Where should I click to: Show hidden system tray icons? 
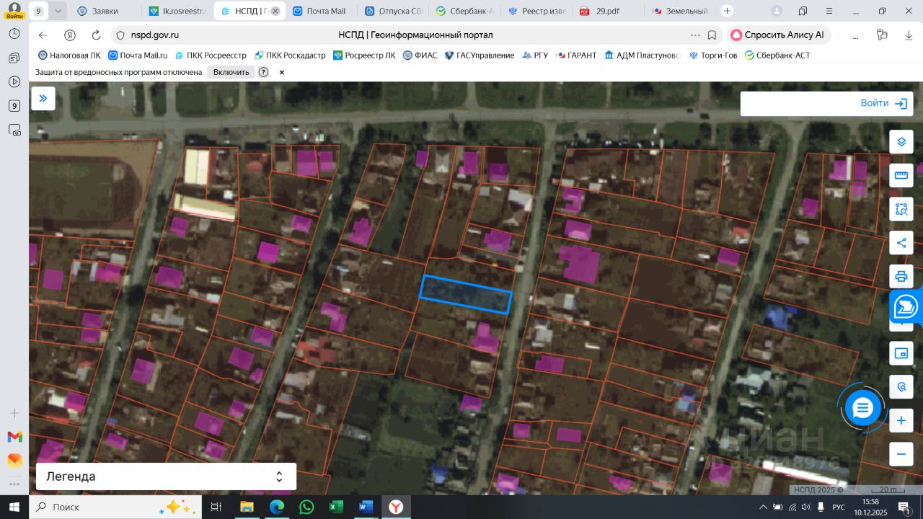pyautogui.click(x=764, y=507)
